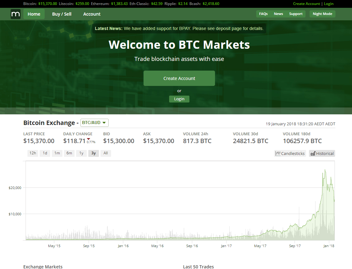This screenshot has width=352, height=269.
Task: Open the Historical chart view
Action: coord(322,153)
